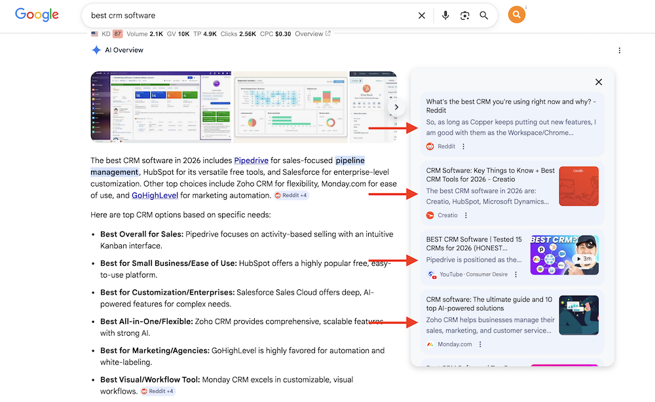Open options for Monday.com source card
655x402 pixels.
pyautogui.click(x=480, y=344)
